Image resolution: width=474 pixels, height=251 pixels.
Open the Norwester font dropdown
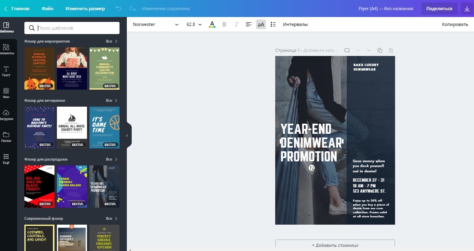tap(156, 24)
